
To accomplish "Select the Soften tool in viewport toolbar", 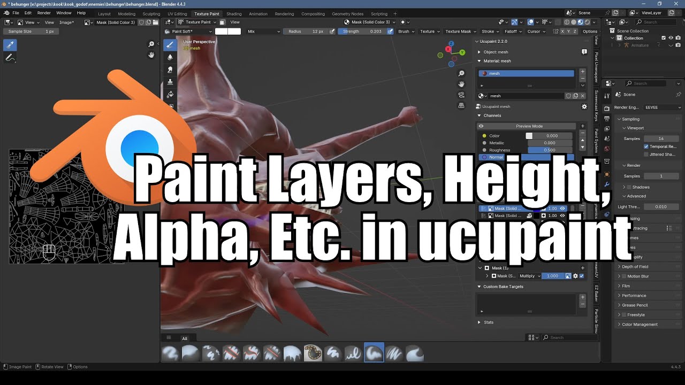I will tap(170, 57).
